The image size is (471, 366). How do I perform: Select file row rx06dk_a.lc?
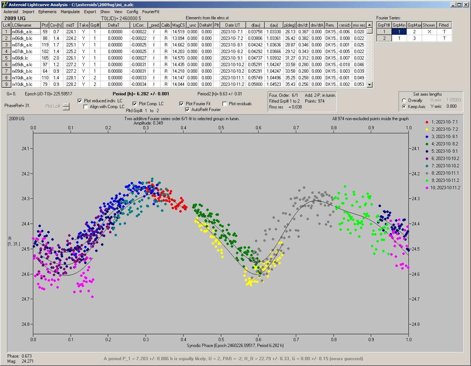pyautogui.click(x=26, y=32)
